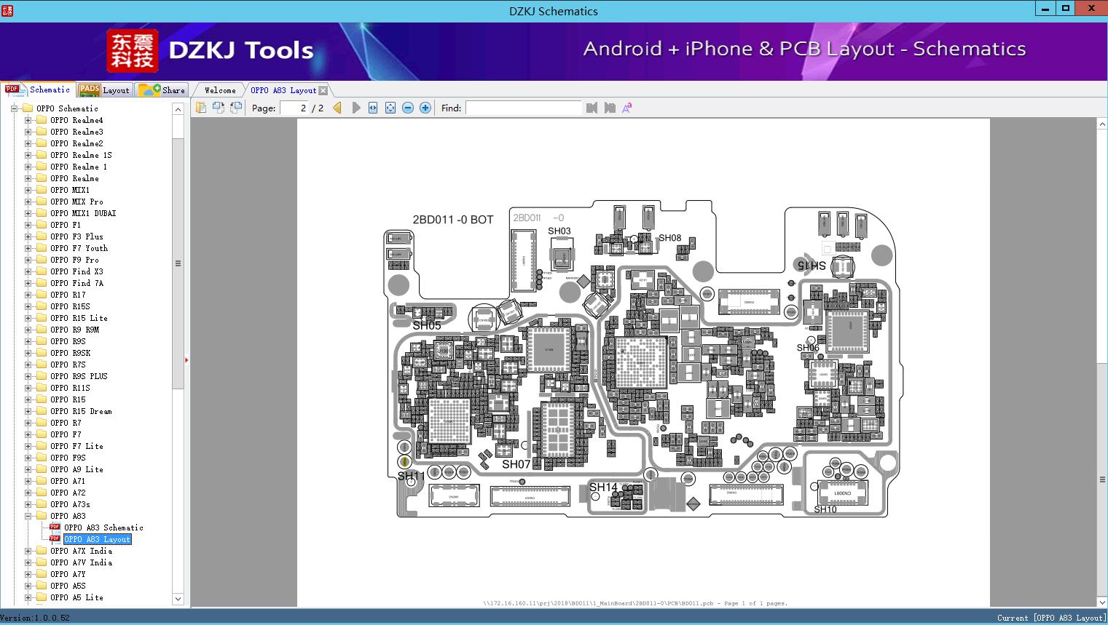Click the fit page icon
1108x625 pixels.
pyautogui.click(x=390, y=108)
